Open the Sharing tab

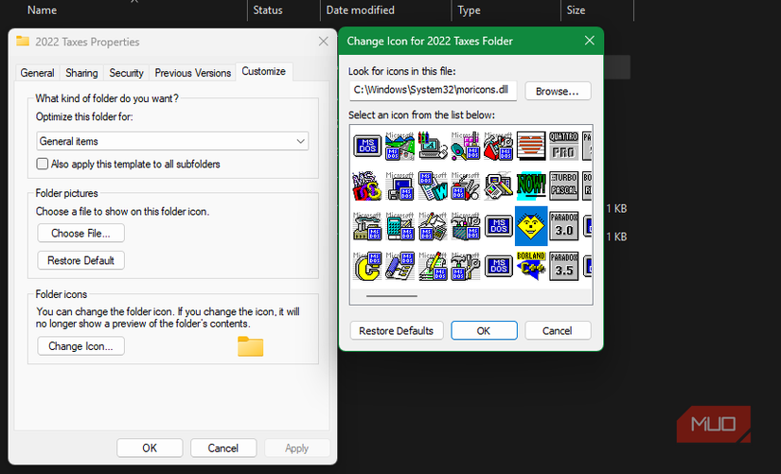(81, 73)
